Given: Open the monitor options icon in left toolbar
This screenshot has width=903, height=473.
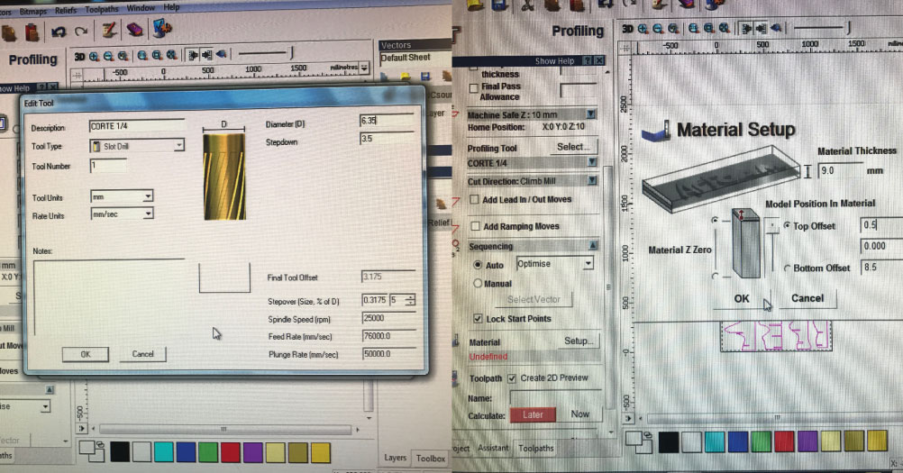Looking at the screenshot, I should click(162, 28).
